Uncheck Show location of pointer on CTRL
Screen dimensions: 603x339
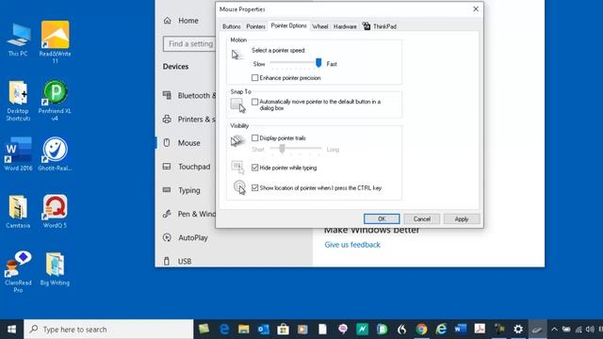(x=255, y=188)
